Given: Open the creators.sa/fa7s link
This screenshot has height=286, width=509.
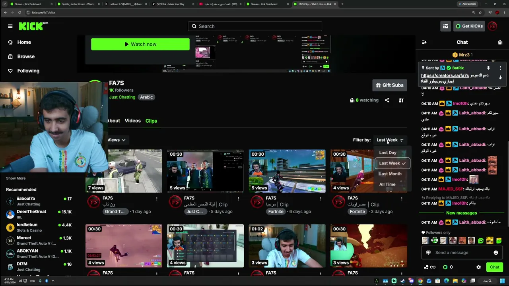Looking at the screenshot, I should (445, 75).
